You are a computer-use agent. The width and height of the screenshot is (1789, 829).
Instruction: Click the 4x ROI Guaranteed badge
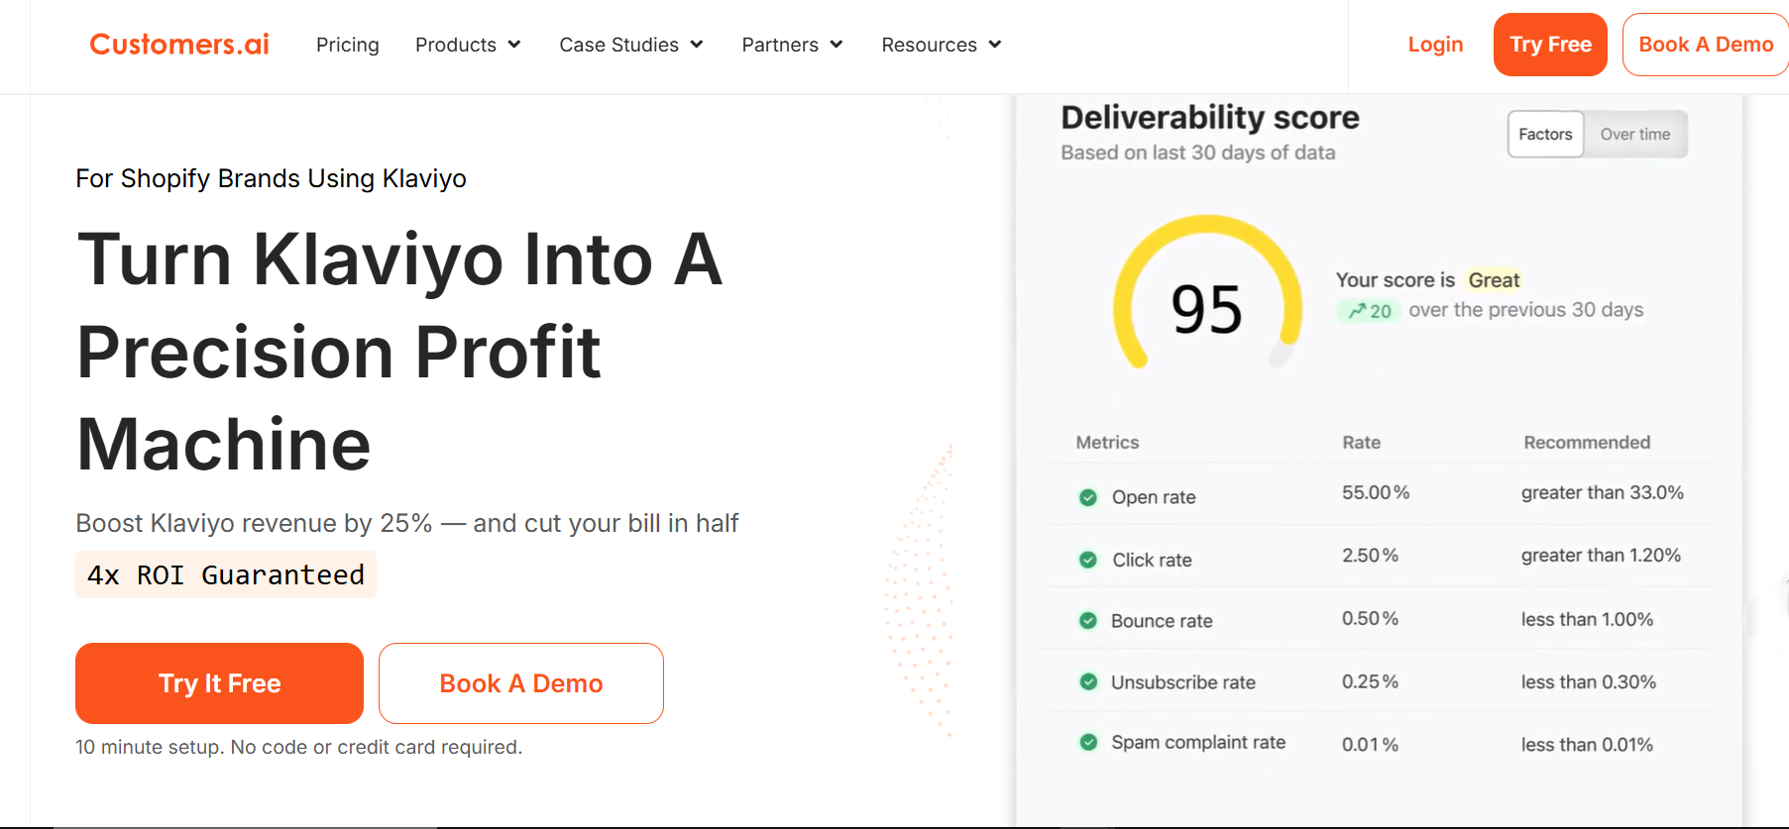click(x=226, y=574)
